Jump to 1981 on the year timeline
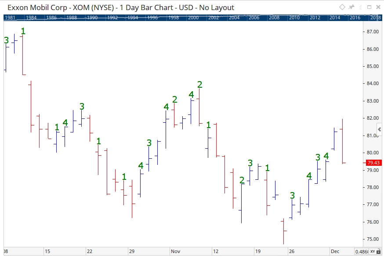 click(10, 18)
